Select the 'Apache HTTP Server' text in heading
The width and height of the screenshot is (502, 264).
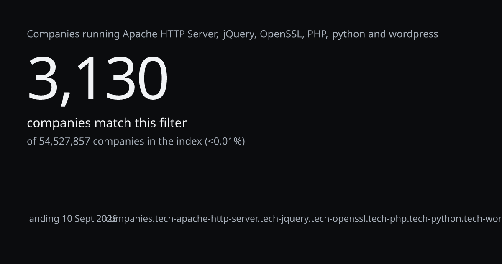click(170, 34)
